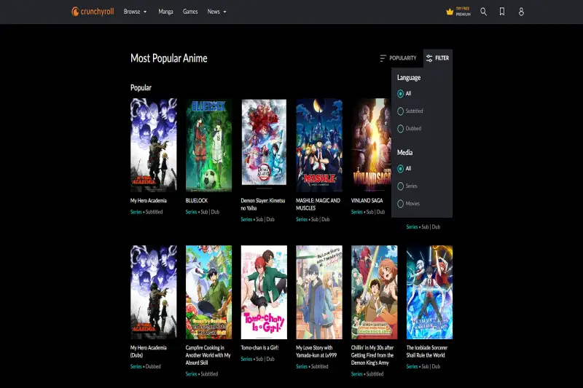Viewport: 583px width, 388px height.
Task: Click the Iceblade Sorcerer poster thumbnail
Action: click(429, 292)
